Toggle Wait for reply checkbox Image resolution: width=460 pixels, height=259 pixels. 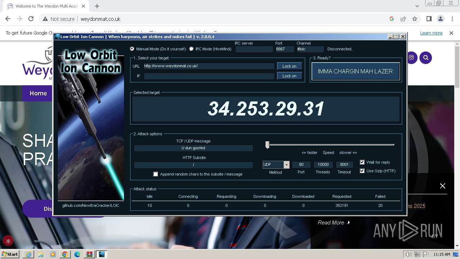362,162
